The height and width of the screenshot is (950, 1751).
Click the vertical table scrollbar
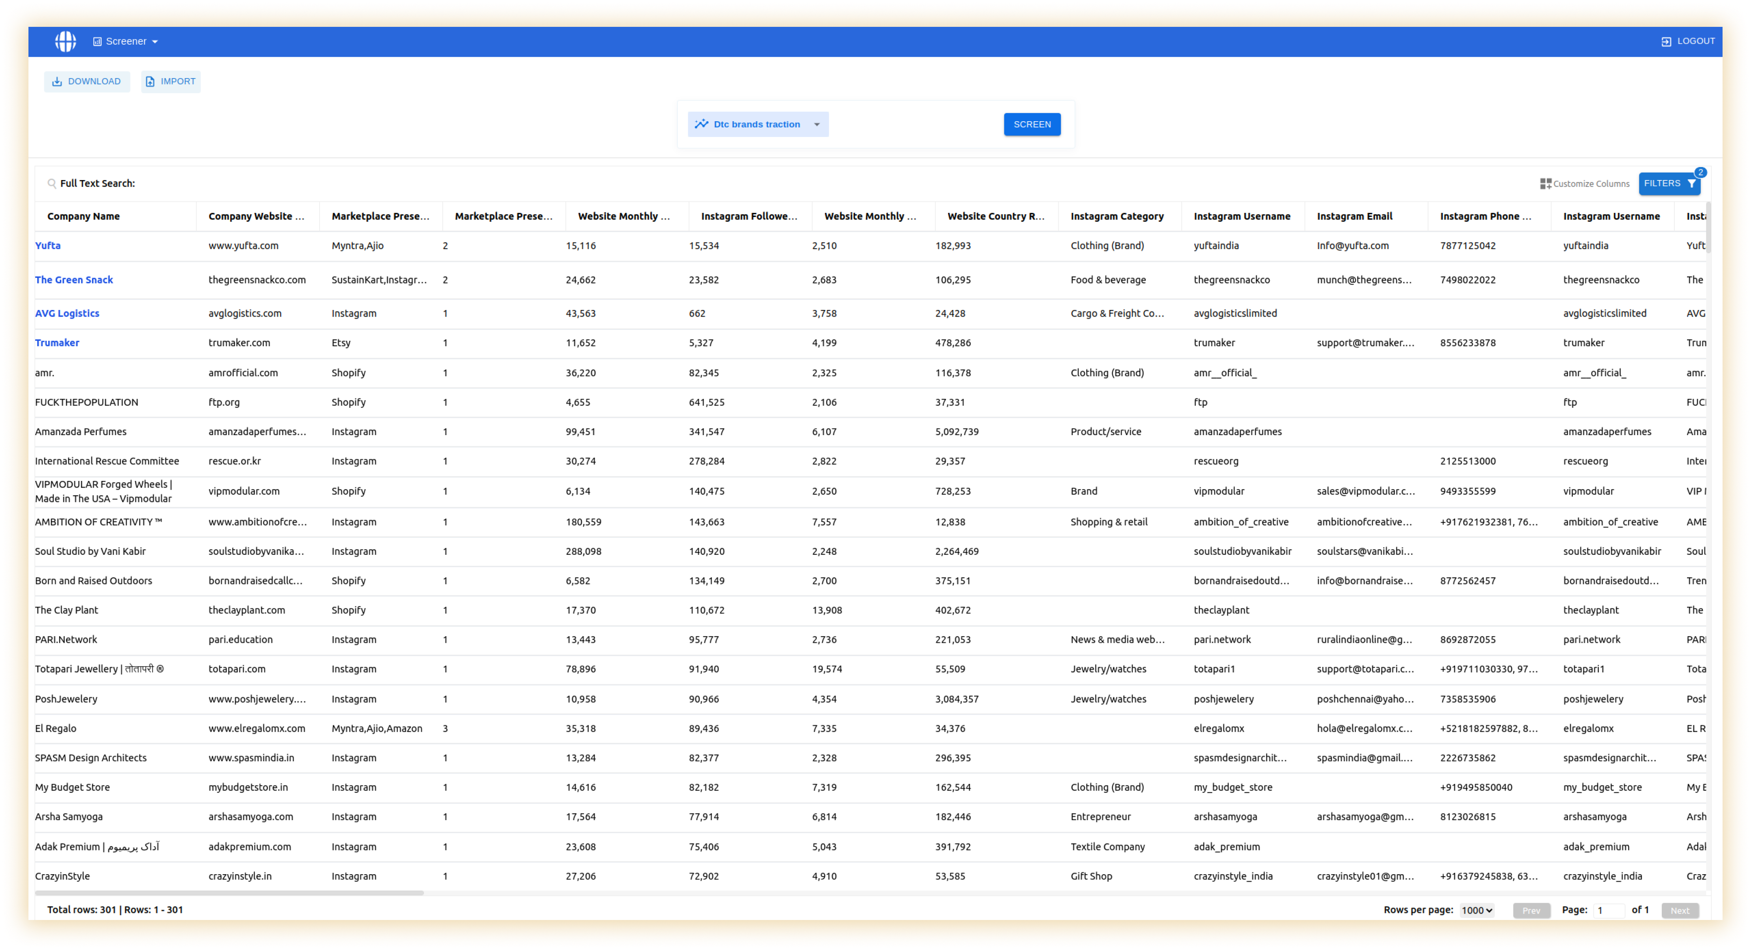point(1708,228)
